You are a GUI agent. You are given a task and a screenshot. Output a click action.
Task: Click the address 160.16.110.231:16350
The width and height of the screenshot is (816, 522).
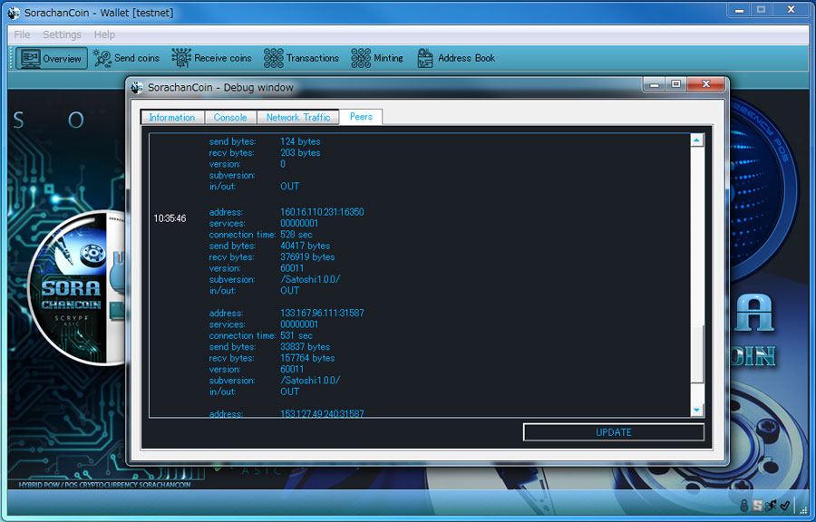322,212
